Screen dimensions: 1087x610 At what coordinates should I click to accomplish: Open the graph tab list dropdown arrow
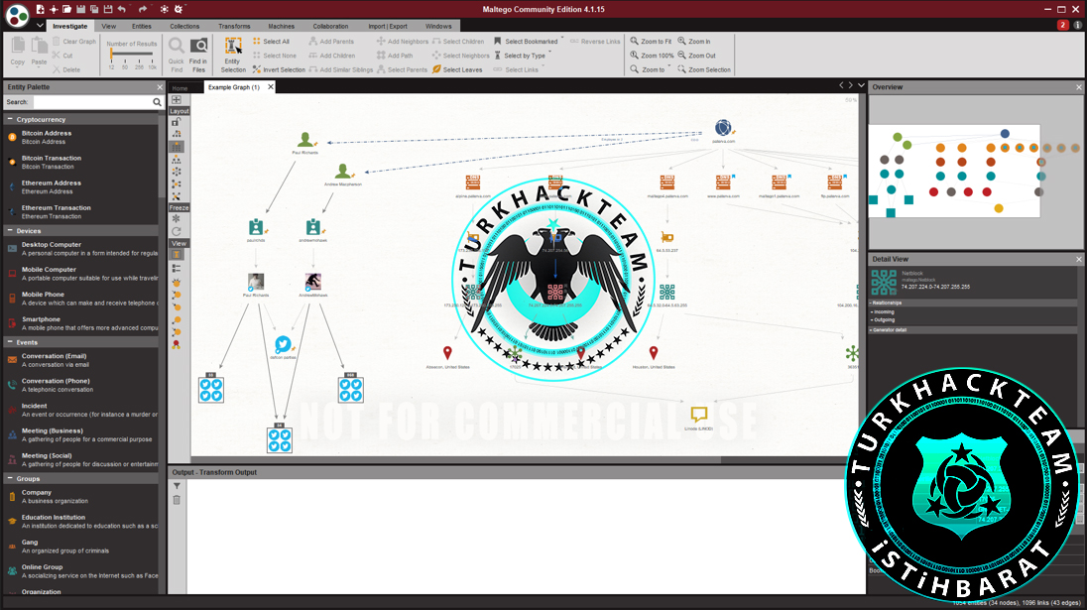point(861,85)
